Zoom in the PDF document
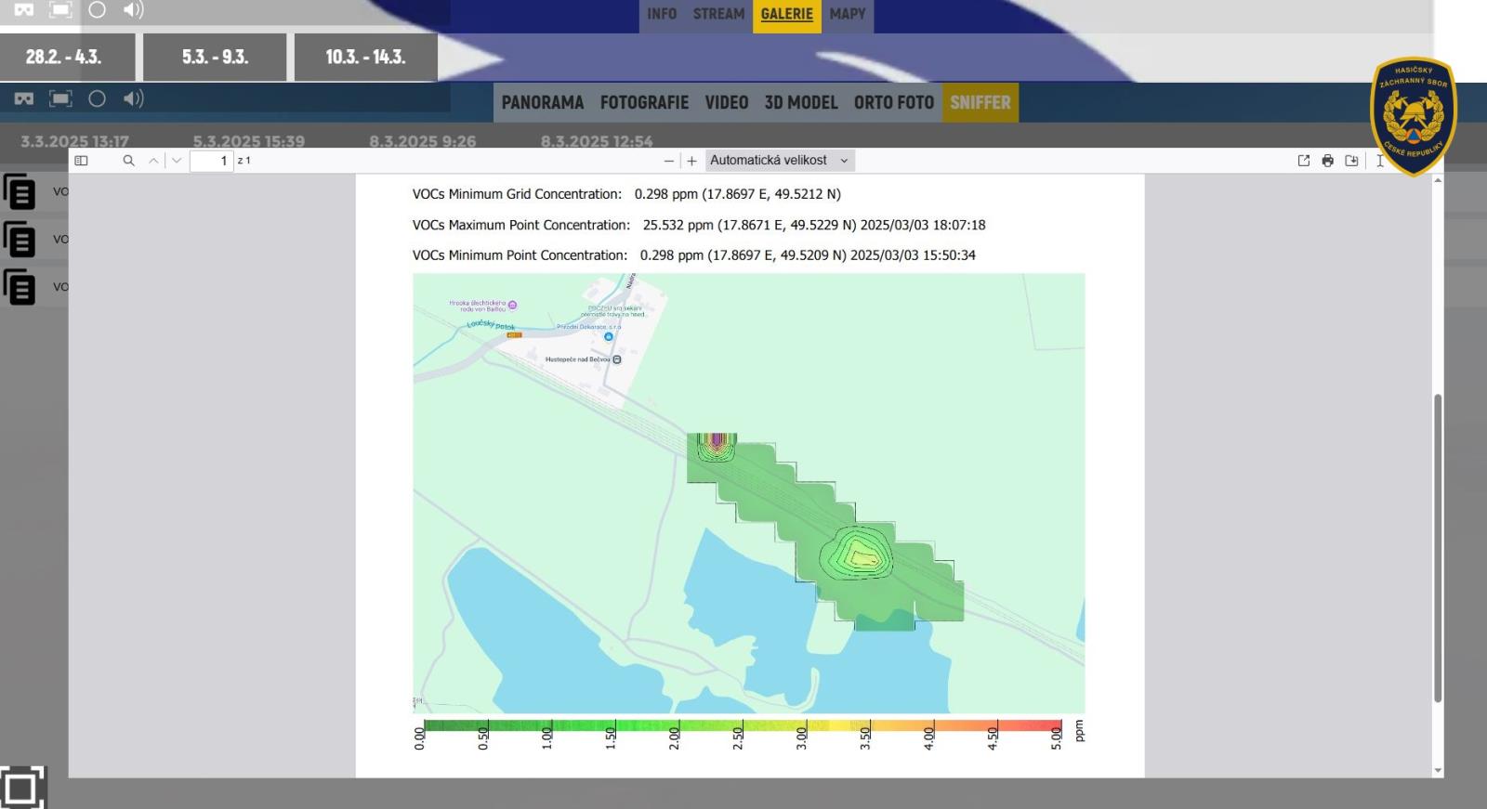 (691, 161)
